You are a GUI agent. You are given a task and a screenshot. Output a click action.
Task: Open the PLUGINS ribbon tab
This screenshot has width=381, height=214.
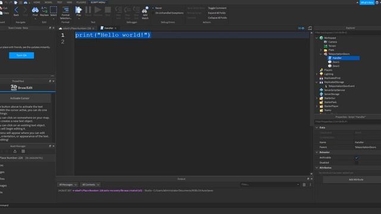(81, 2)
